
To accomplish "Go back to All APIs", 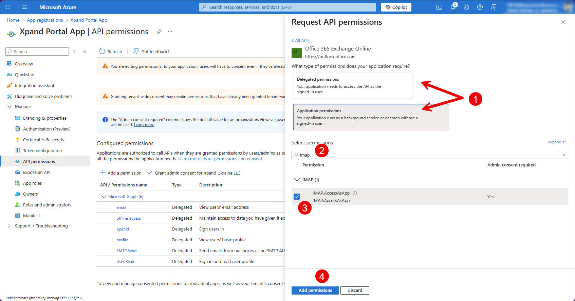I will (301, 40).
